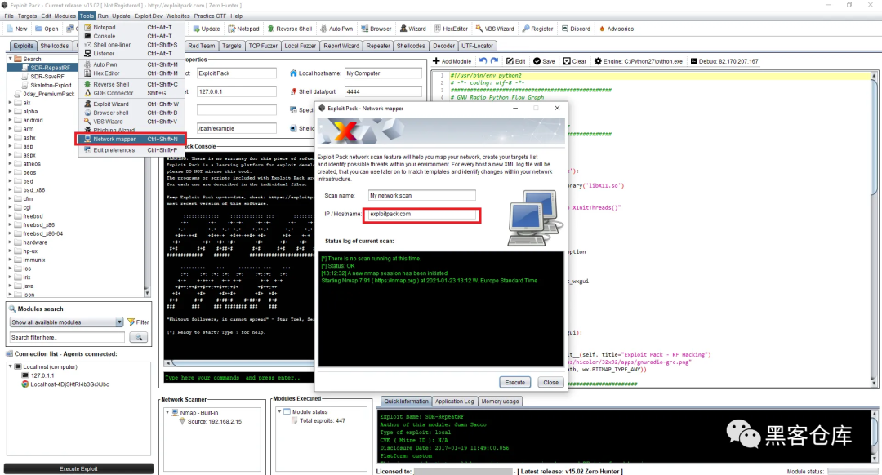Expand the freebsd folder
This screenshot has height=475, width=882.
[x=10, y=215]
